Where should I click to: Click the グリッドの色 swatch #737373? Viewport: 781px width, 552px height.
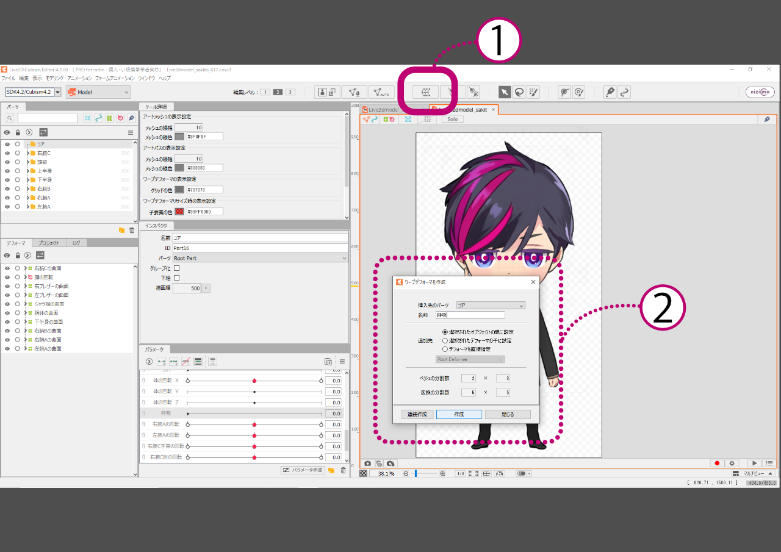(x=179, y=190)
